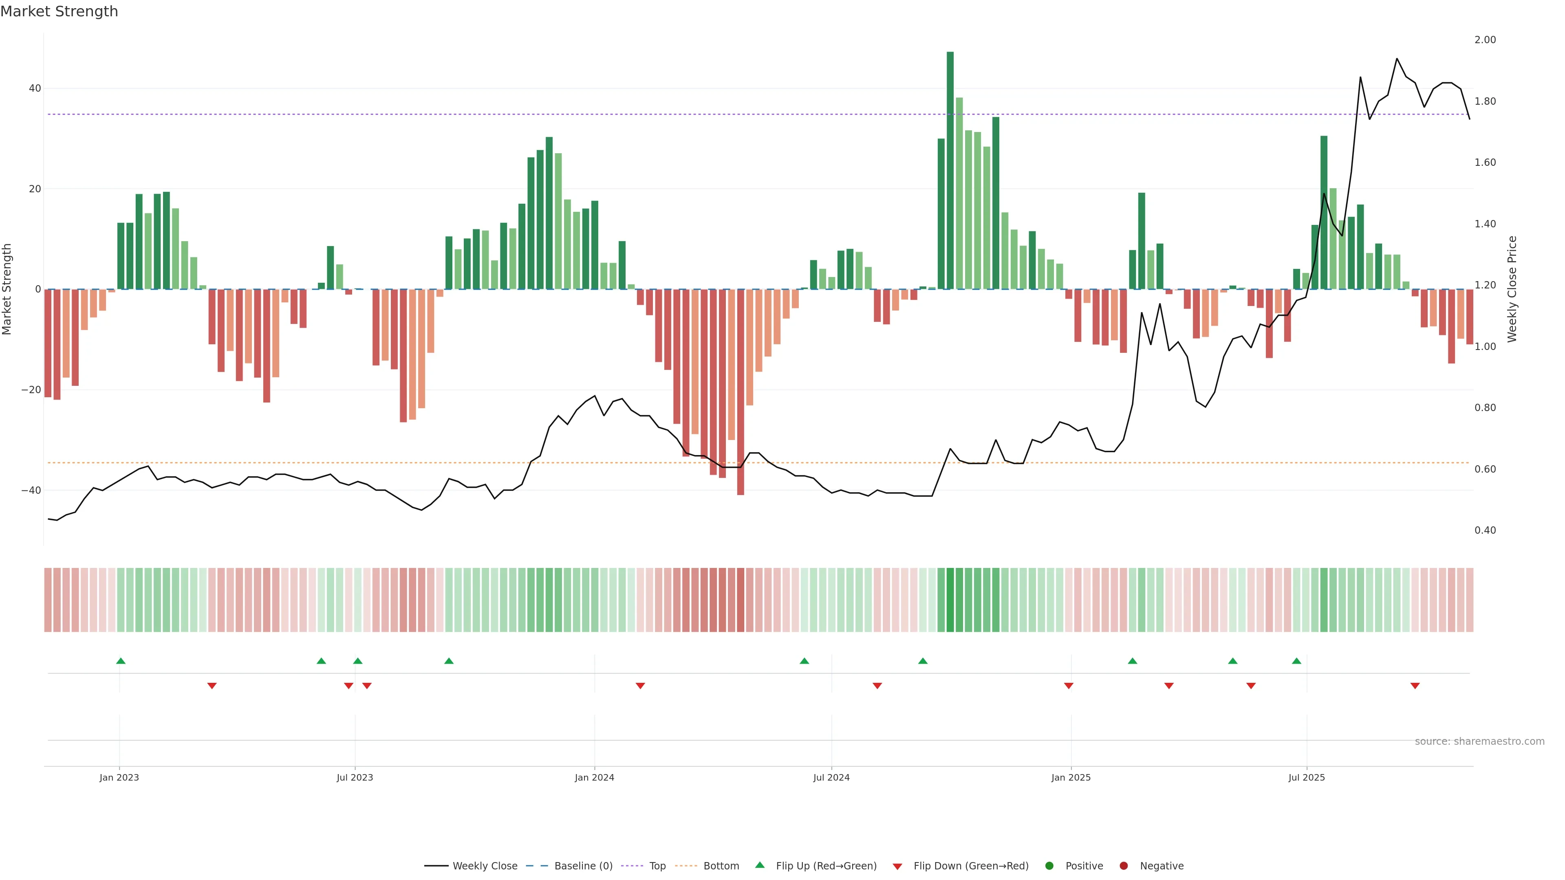The image size is (1565, 880).
Task: Click the Flip Down red triangle legend icon
Action: pyautogui.click(x=897, y=867)
